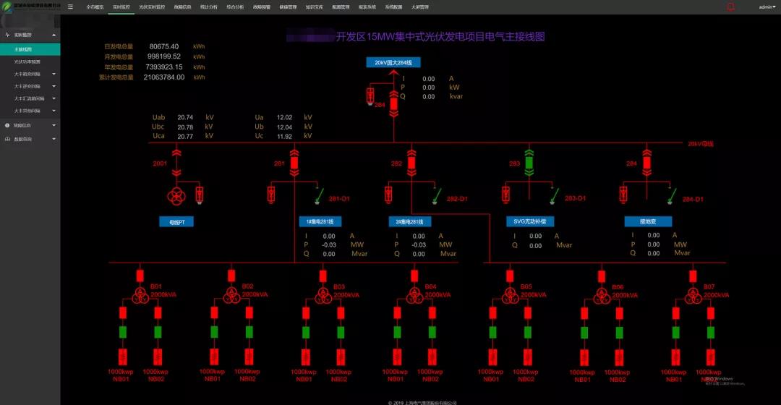Viewport: 781px width, 405px height.
Task: Collapse the 实时监控 sidebar section
Action: click(29, 35)
